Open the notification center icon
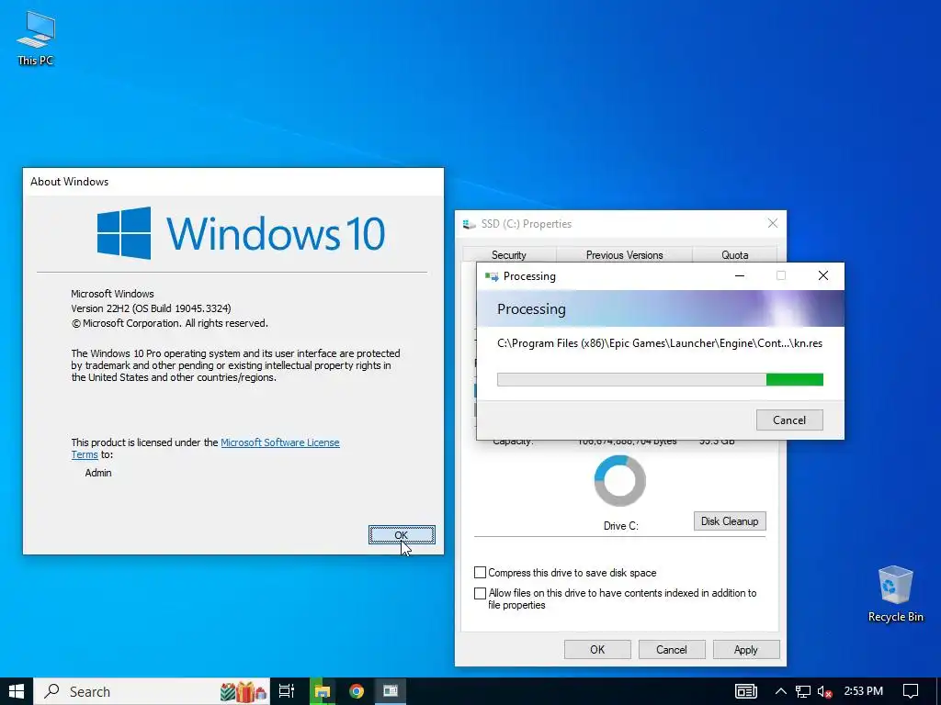 (911, 691)
